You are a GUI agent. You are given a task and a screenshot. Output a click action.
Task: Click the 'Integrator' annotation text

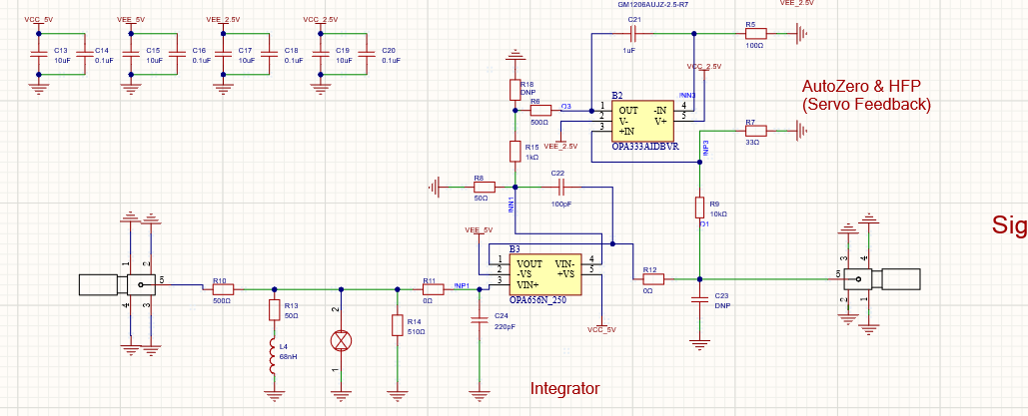tap(564, 388)
